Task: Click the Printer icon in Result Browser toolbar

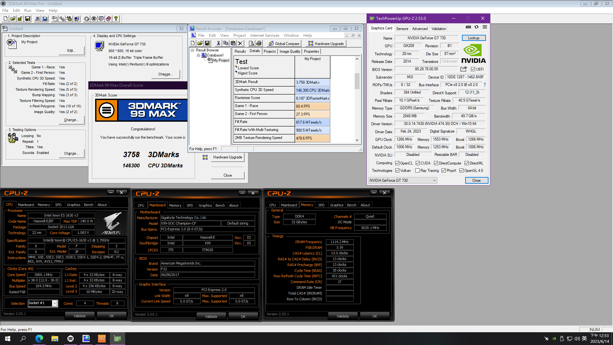Action: coord(259,43)
